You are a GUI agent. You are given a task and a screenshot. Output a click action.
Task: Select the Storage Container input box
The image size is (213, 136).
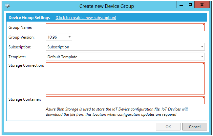[x=125, y=100]
